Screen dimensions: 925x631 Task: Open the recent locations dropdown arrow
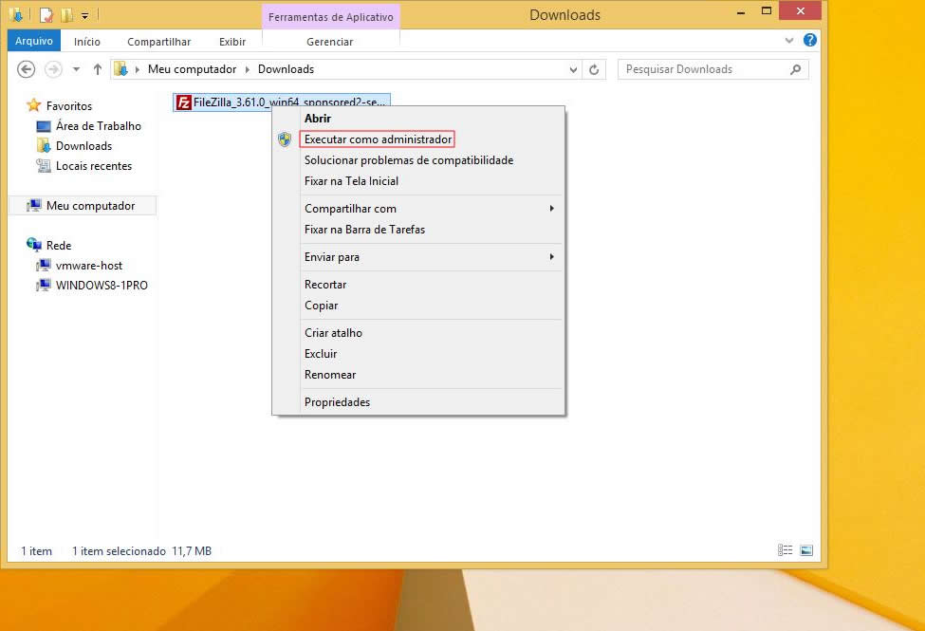click(74, 69)
